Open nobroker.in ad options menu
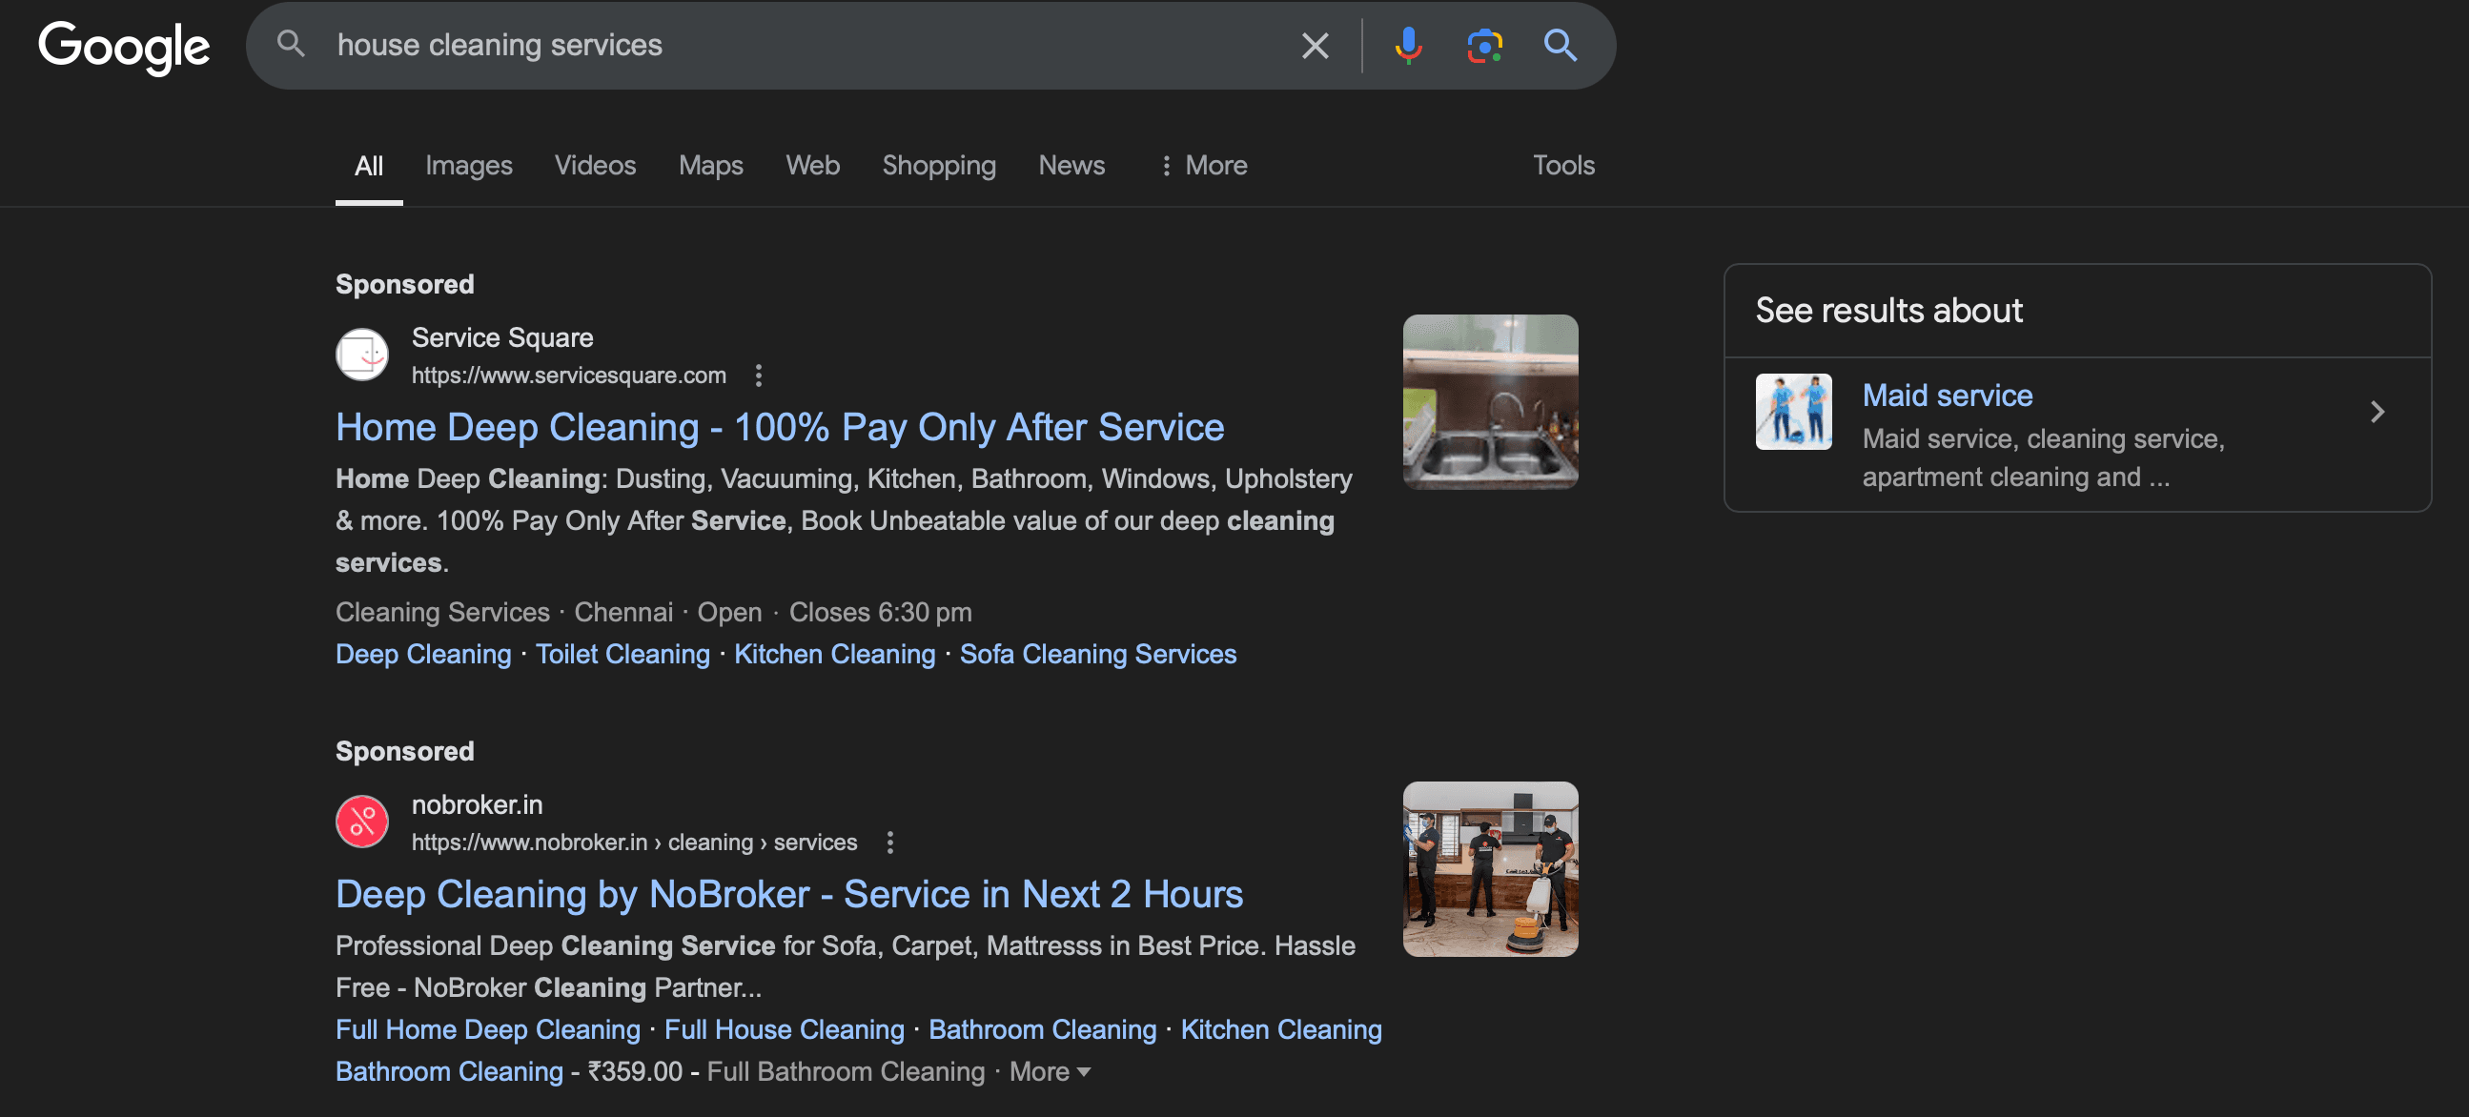 pos(889,843)
